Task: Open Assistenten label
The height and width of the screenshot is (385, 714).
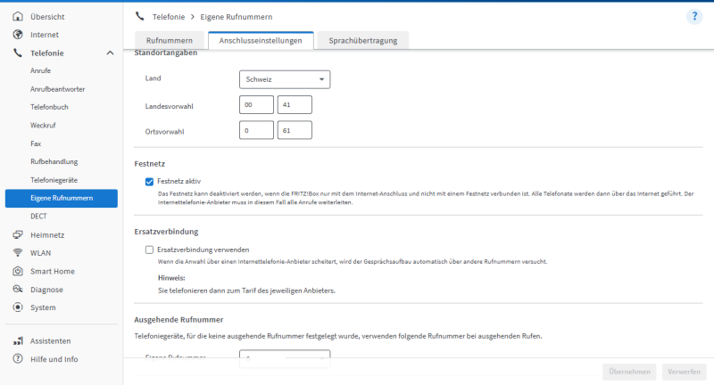Action: coord(50,341)
